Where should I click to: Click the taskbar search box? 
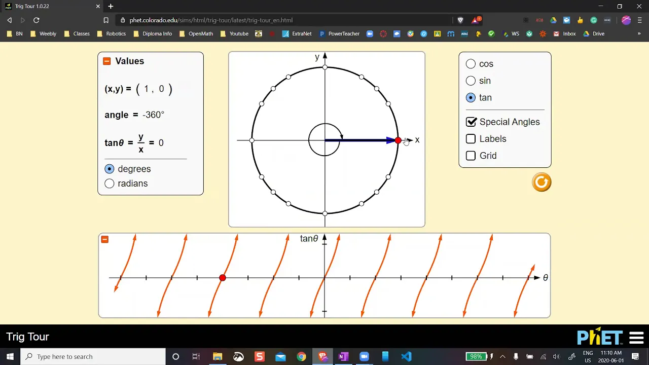click(93, 356)
